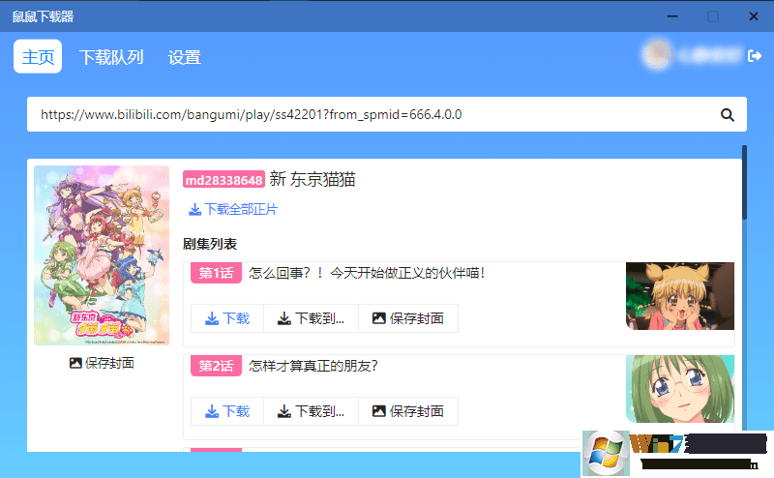The image size is (774, 478).
Task: Close the 鼠鼠下载器 window
Action: coord(754,16)
